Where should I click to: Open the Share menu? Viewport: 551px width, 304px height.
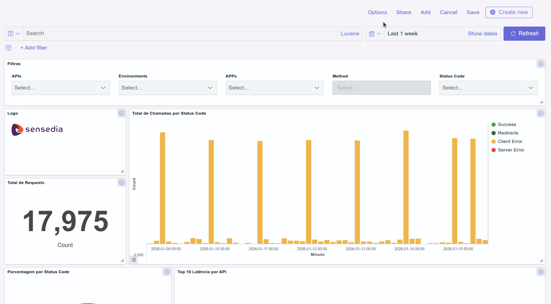click(x=404, y=12)
